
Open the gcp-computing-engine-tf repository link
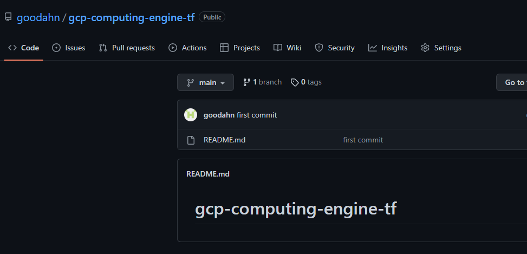click(x=132, y=17)
